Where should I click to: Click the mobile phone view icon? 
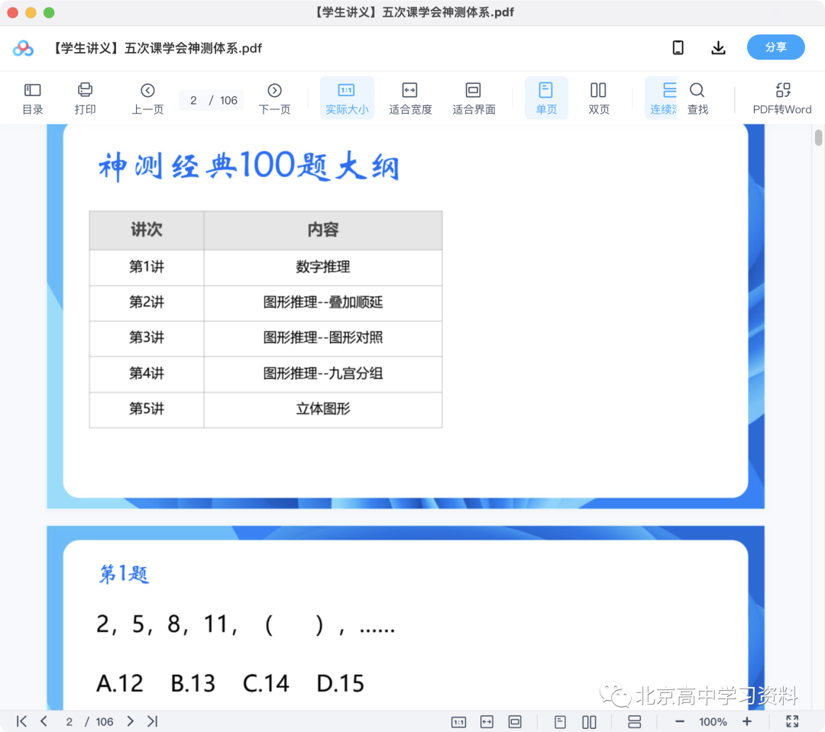click(x=678, y=48)
